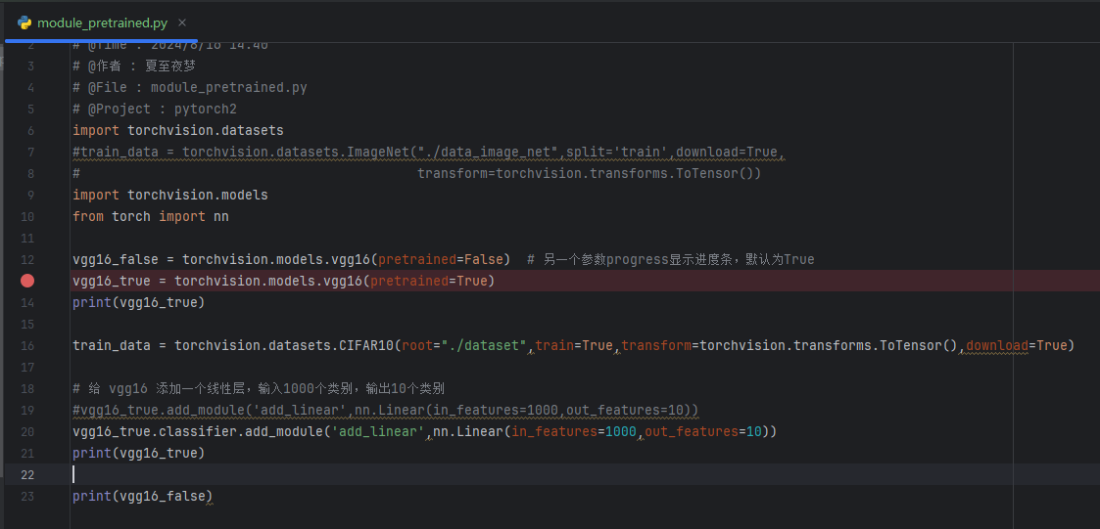Click 'pretrained=True' argument on line 13

pyautogui.click(x=429, y=281)
